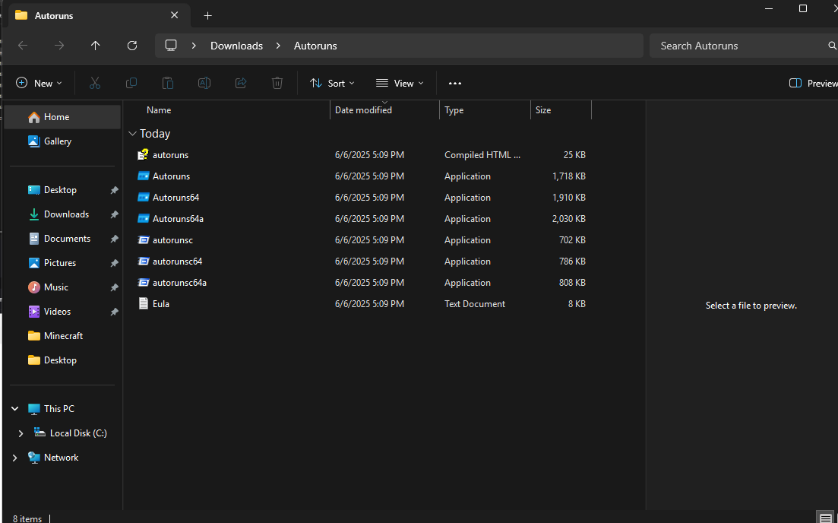Click the search magnifier icon
This screenshot has height=523, width=838.
[832, 46]
